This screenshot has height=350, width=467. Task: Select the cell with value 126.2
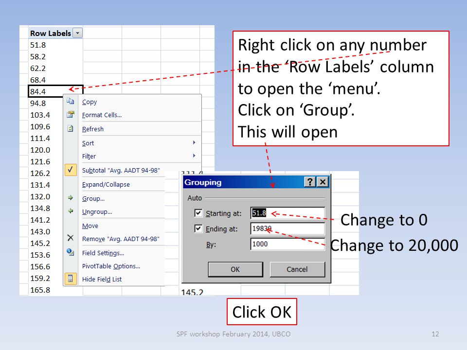tap(46, 173)
